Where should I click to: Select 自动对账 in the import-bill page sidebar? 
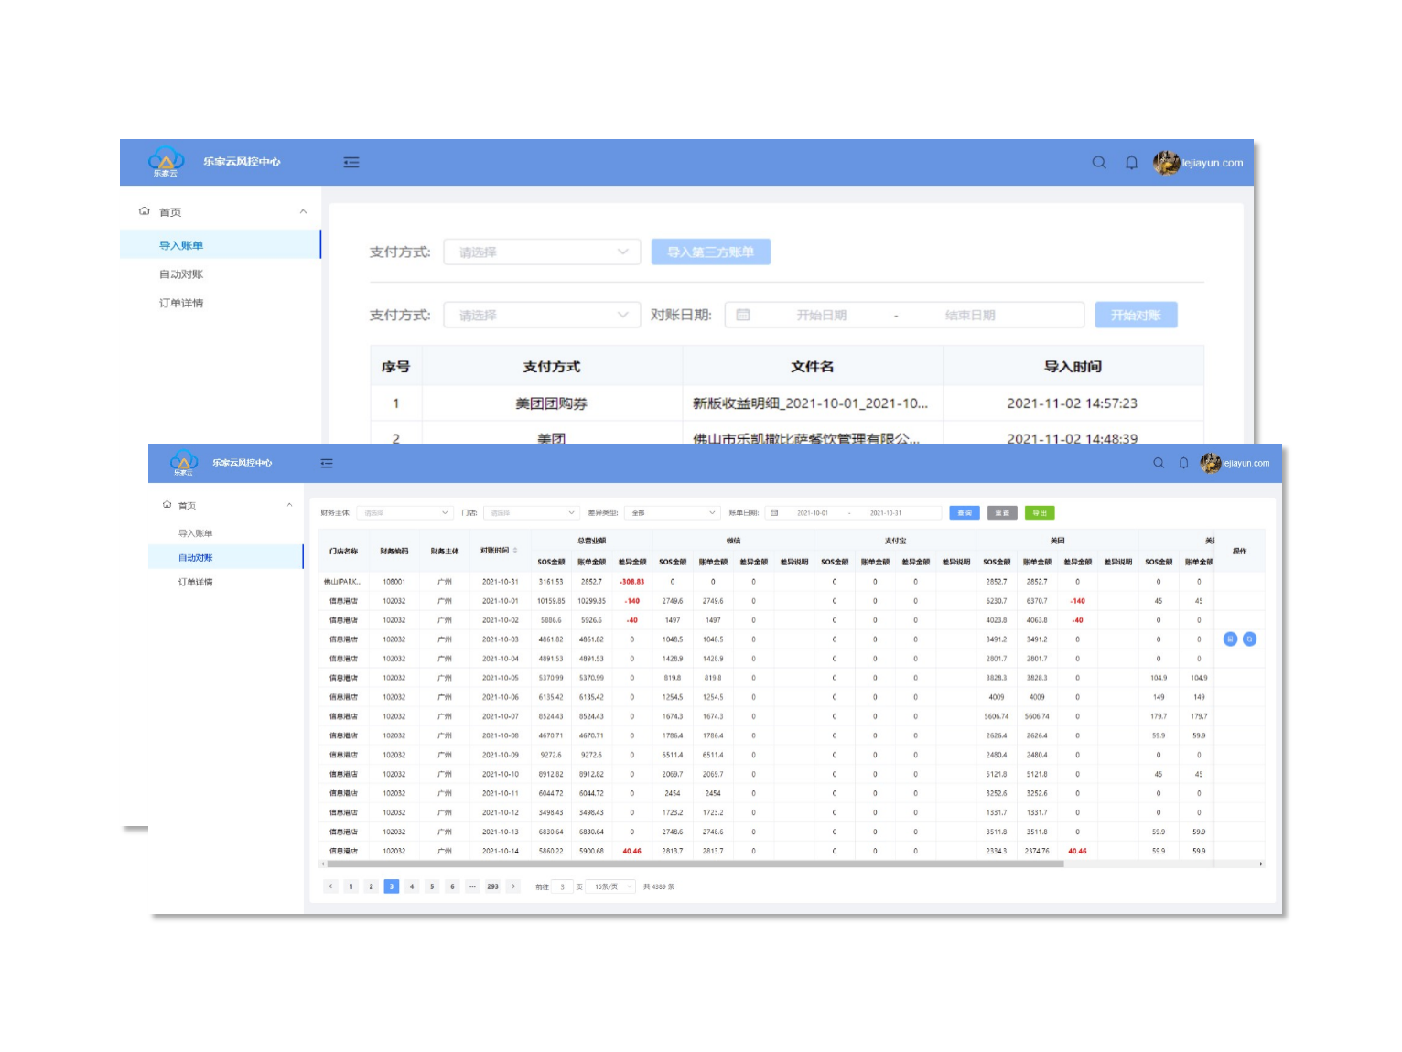click(181, 274)
